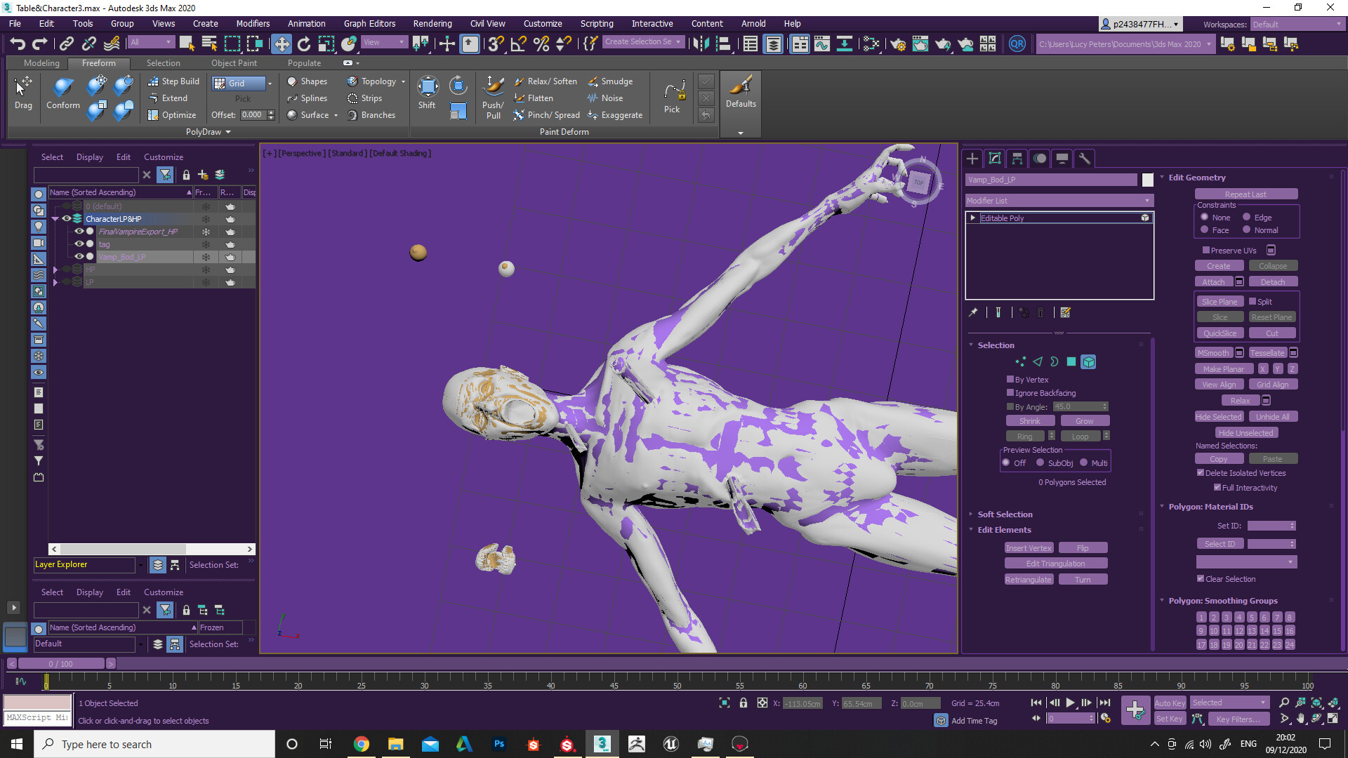Open the Rendering menu
Screen dimensions: 1348x758
point(432,23)
